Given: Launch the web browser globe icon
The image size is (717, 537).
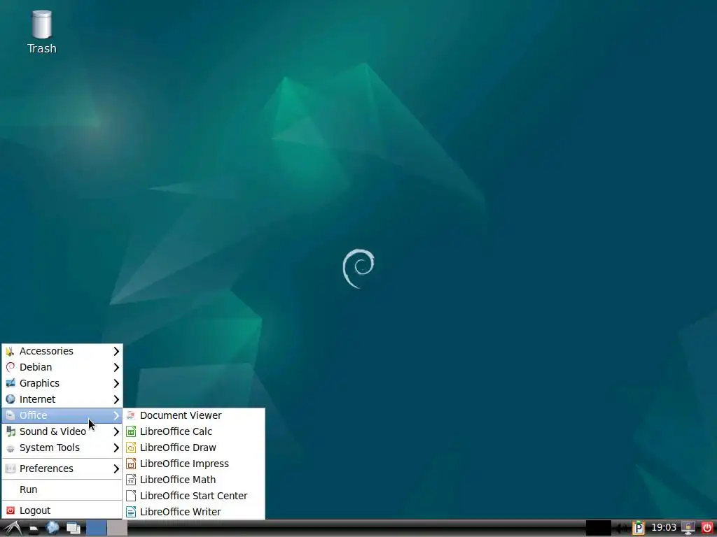Looking at the screenshot, I should pyautogui.click(x=53, y=529).
